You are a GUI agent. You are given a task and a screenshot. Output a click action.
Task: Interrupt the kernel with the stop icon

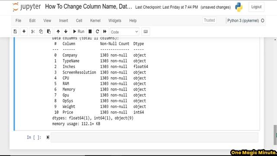point(90,32)
